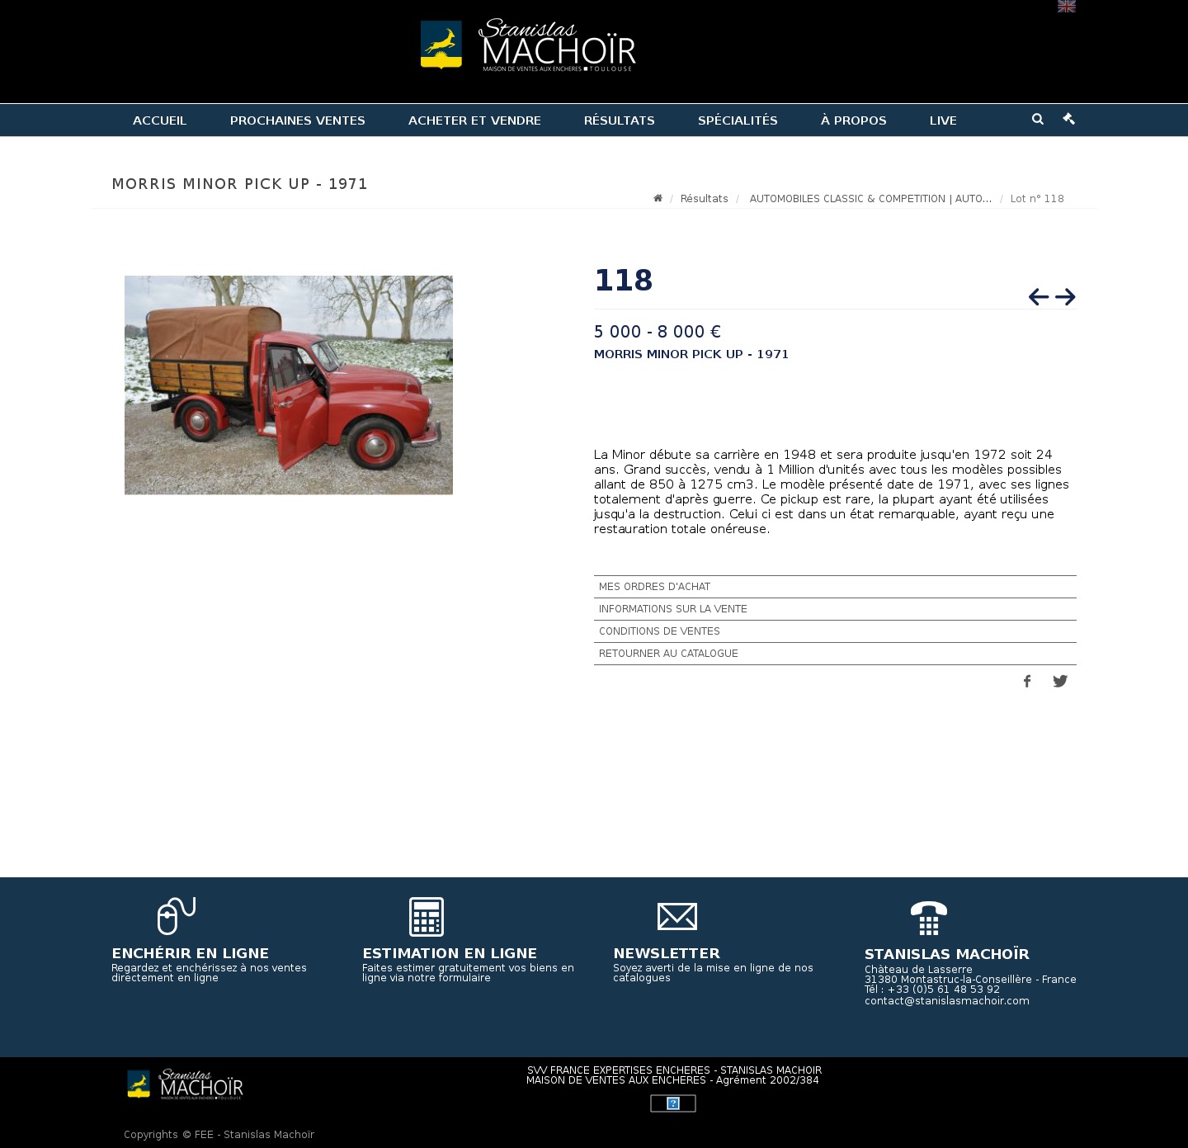Share this lot on Facebook
The image size is (1188, 1148).
pos(1027,681)
